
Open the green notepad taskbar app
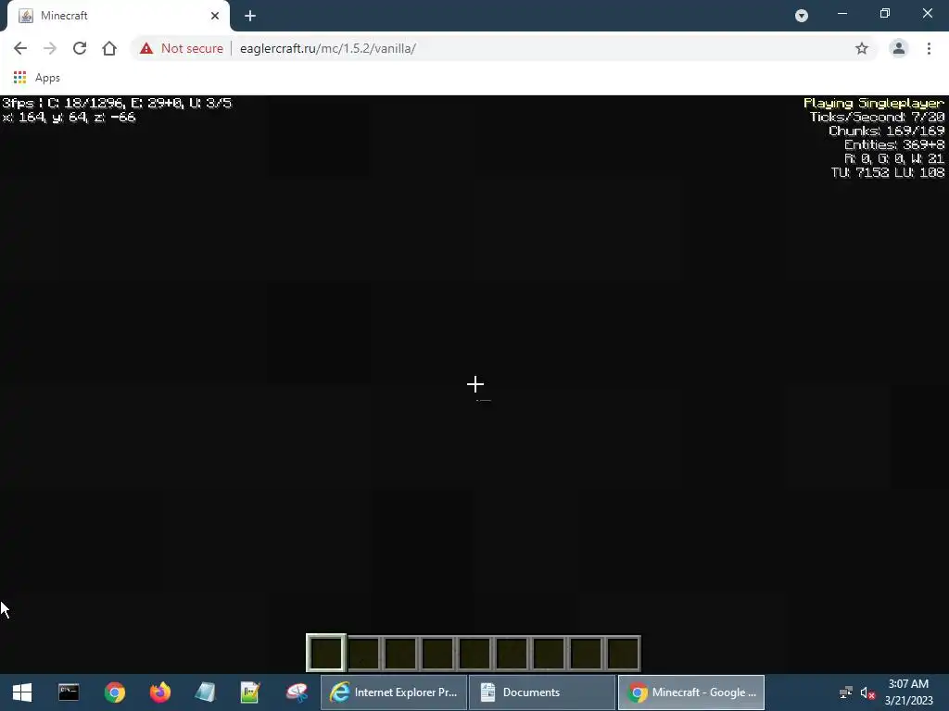click(250, 692)
